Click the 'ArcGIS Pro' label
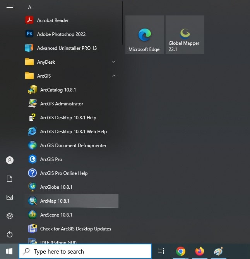 pos(51,159)
